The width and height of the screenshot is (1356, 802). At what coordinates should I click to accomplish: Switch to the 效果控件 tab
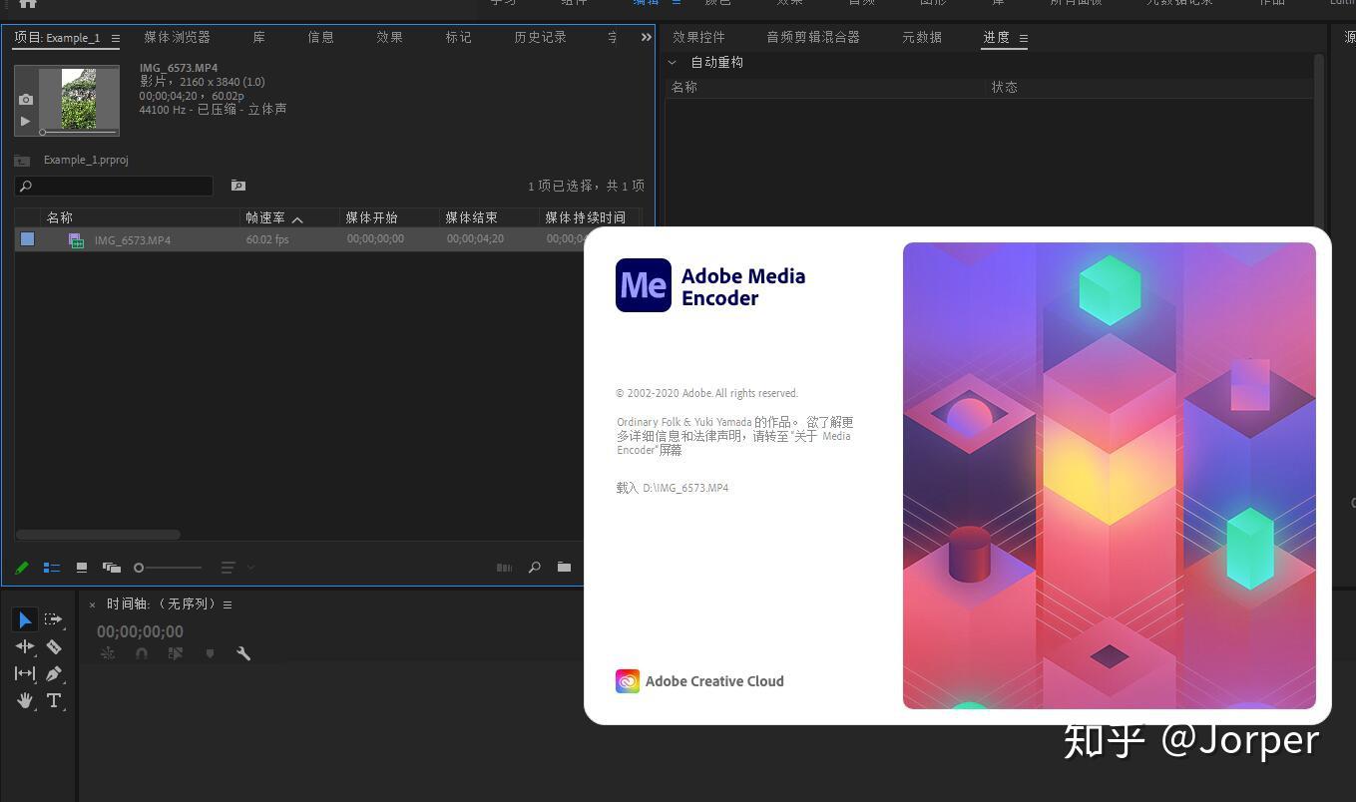[698, 37]
